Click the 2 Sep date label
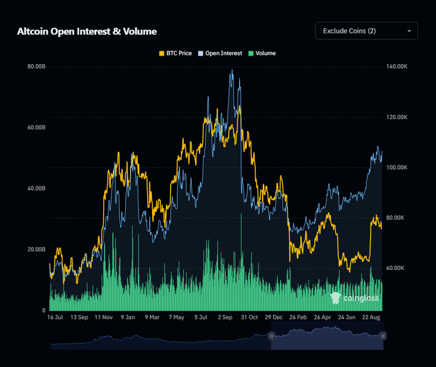 pyautogui.click(x=225, y=317)
